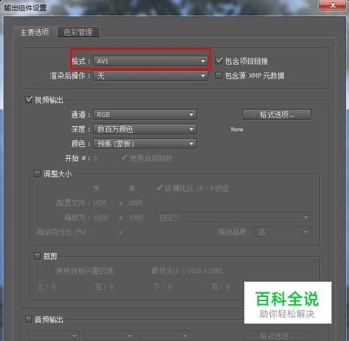The image size is (349, 341).
Task: Close the 输出组件设置 dialog
Action: (x=333, y=5)
